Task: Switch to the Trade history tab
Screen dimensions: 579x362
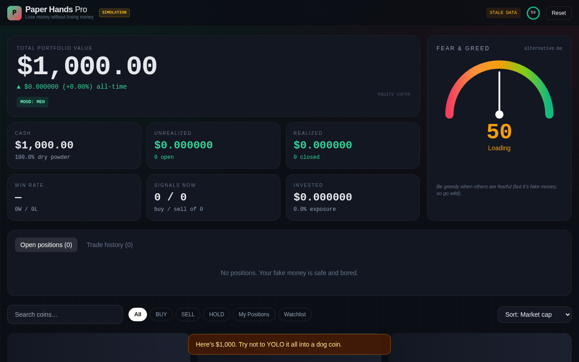Action: [x=110, y=245]
